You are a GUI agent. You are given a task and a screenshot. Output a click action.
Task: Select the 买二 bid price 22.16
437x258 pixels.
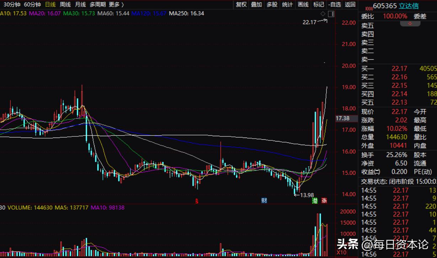point(399,77)
